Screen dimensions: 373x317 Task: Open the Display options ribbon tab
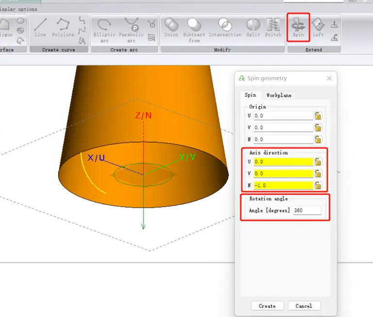point(18,9)
